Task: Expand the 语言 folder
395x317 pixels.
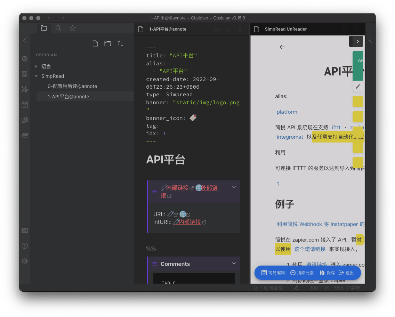Action: (x=36, y=66)
